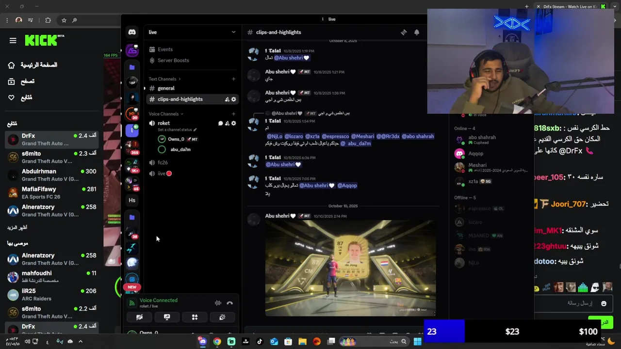Open Kick hamburger menu
The width and height of the screenshot is (621, 349).
(13, 41)
